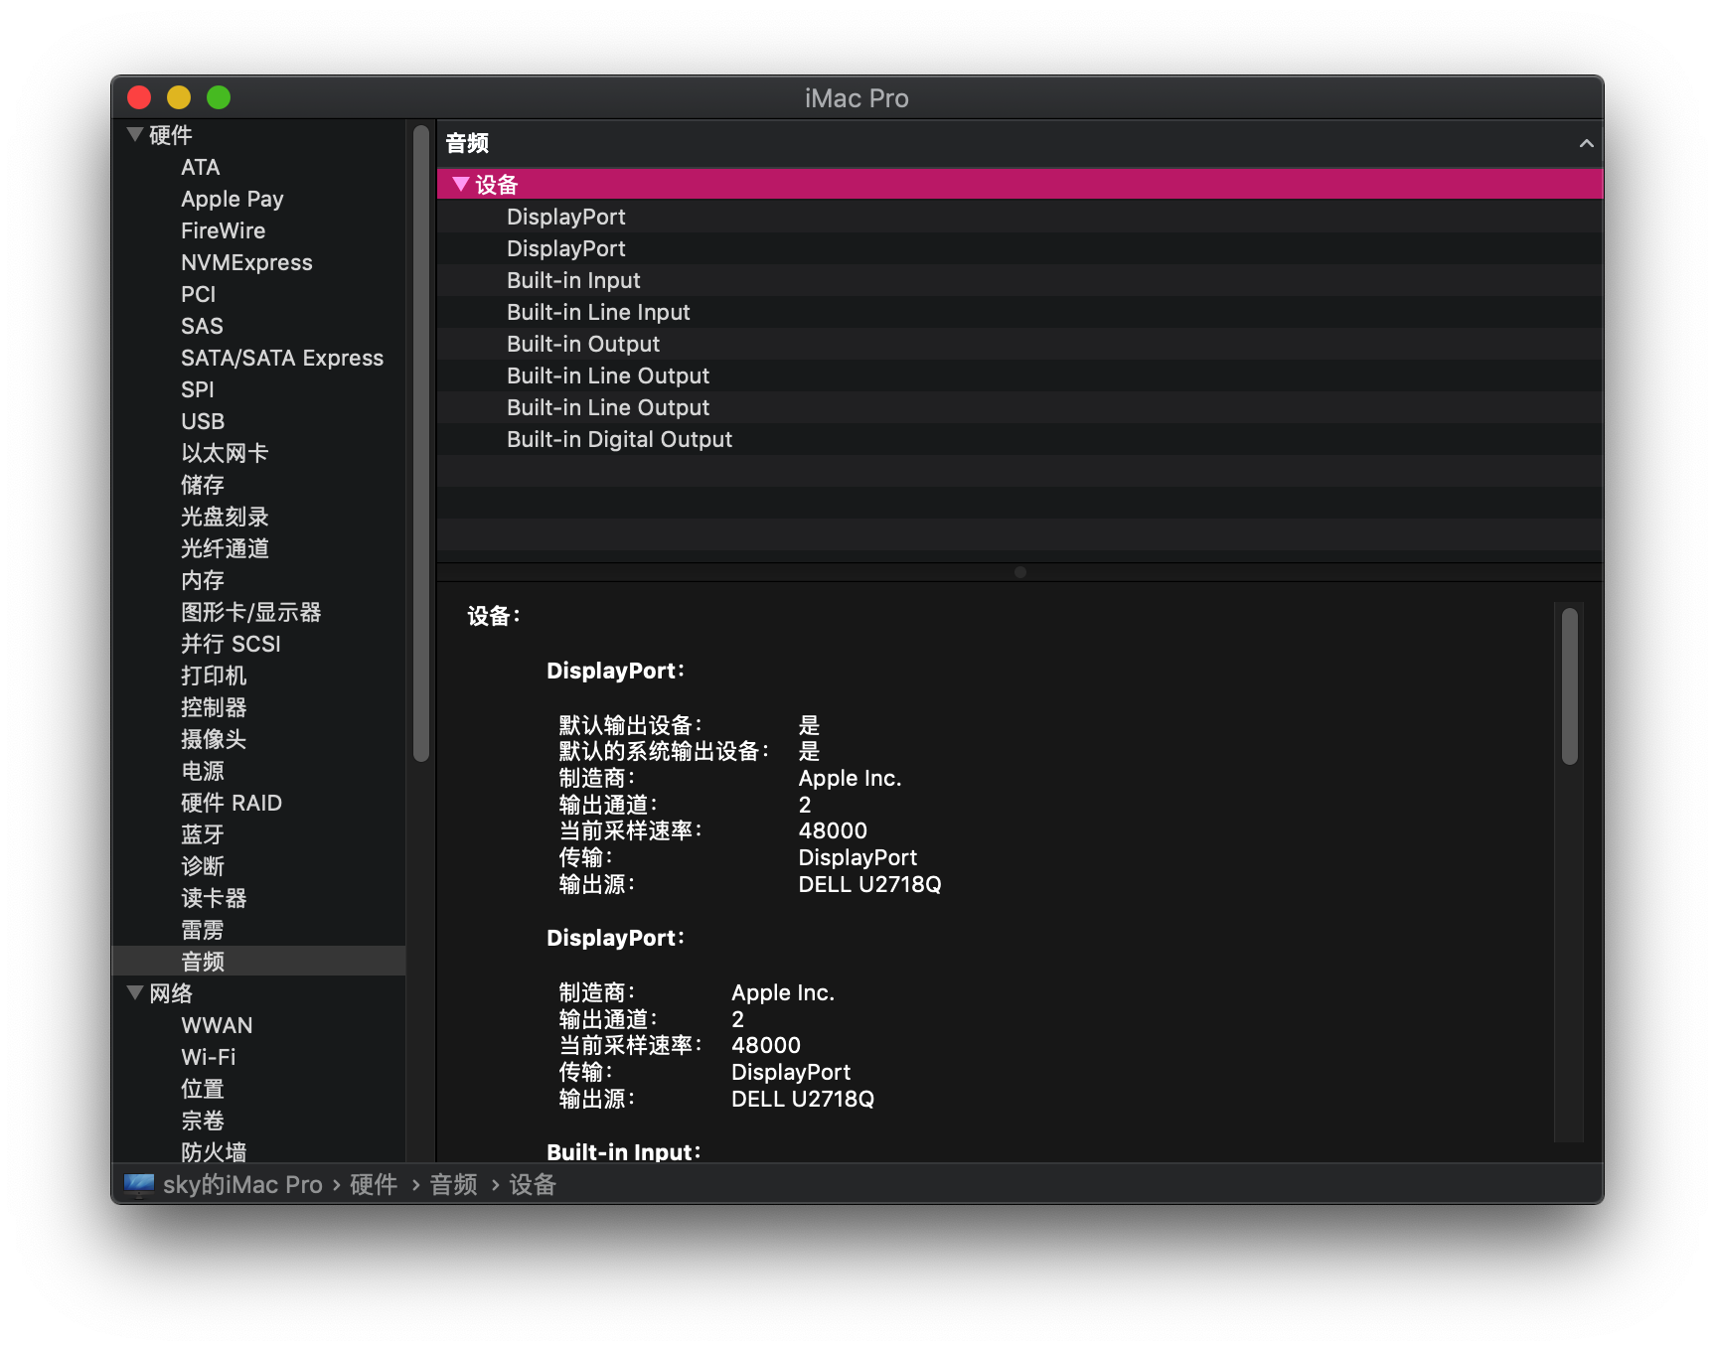The height and width of the screenshot is (1351, 1715).
Task: Choose the Built-in Line Input device
Action: pyautogui.click(x=1019, y=312)
